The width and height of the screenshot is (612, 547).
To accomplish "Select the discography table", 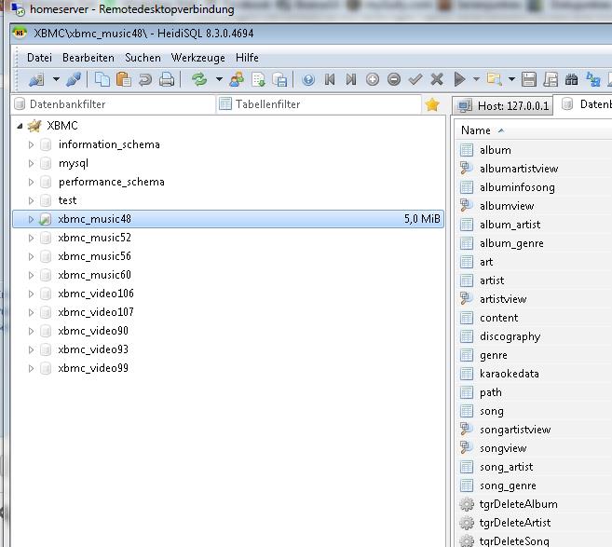I will point(510,336).
